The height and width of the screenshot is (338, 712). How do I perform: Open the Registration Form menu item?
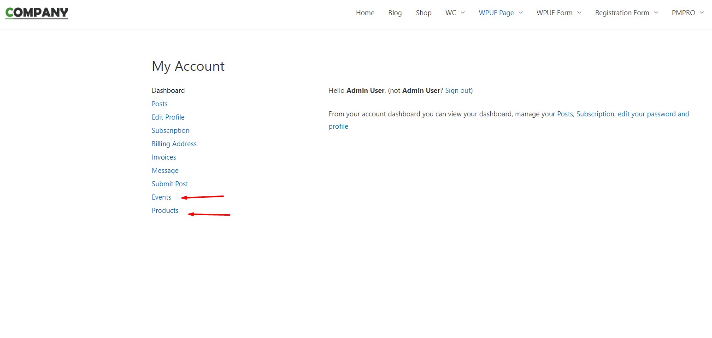coord(622,13)
